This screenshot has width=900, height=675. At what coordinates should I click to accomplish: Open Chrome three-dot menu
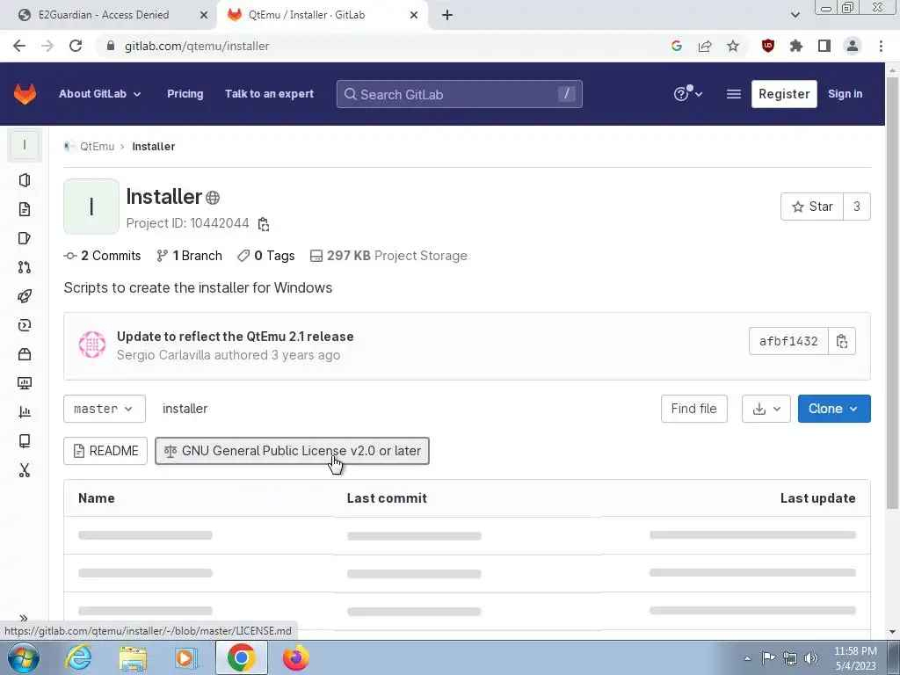[881, 46]
